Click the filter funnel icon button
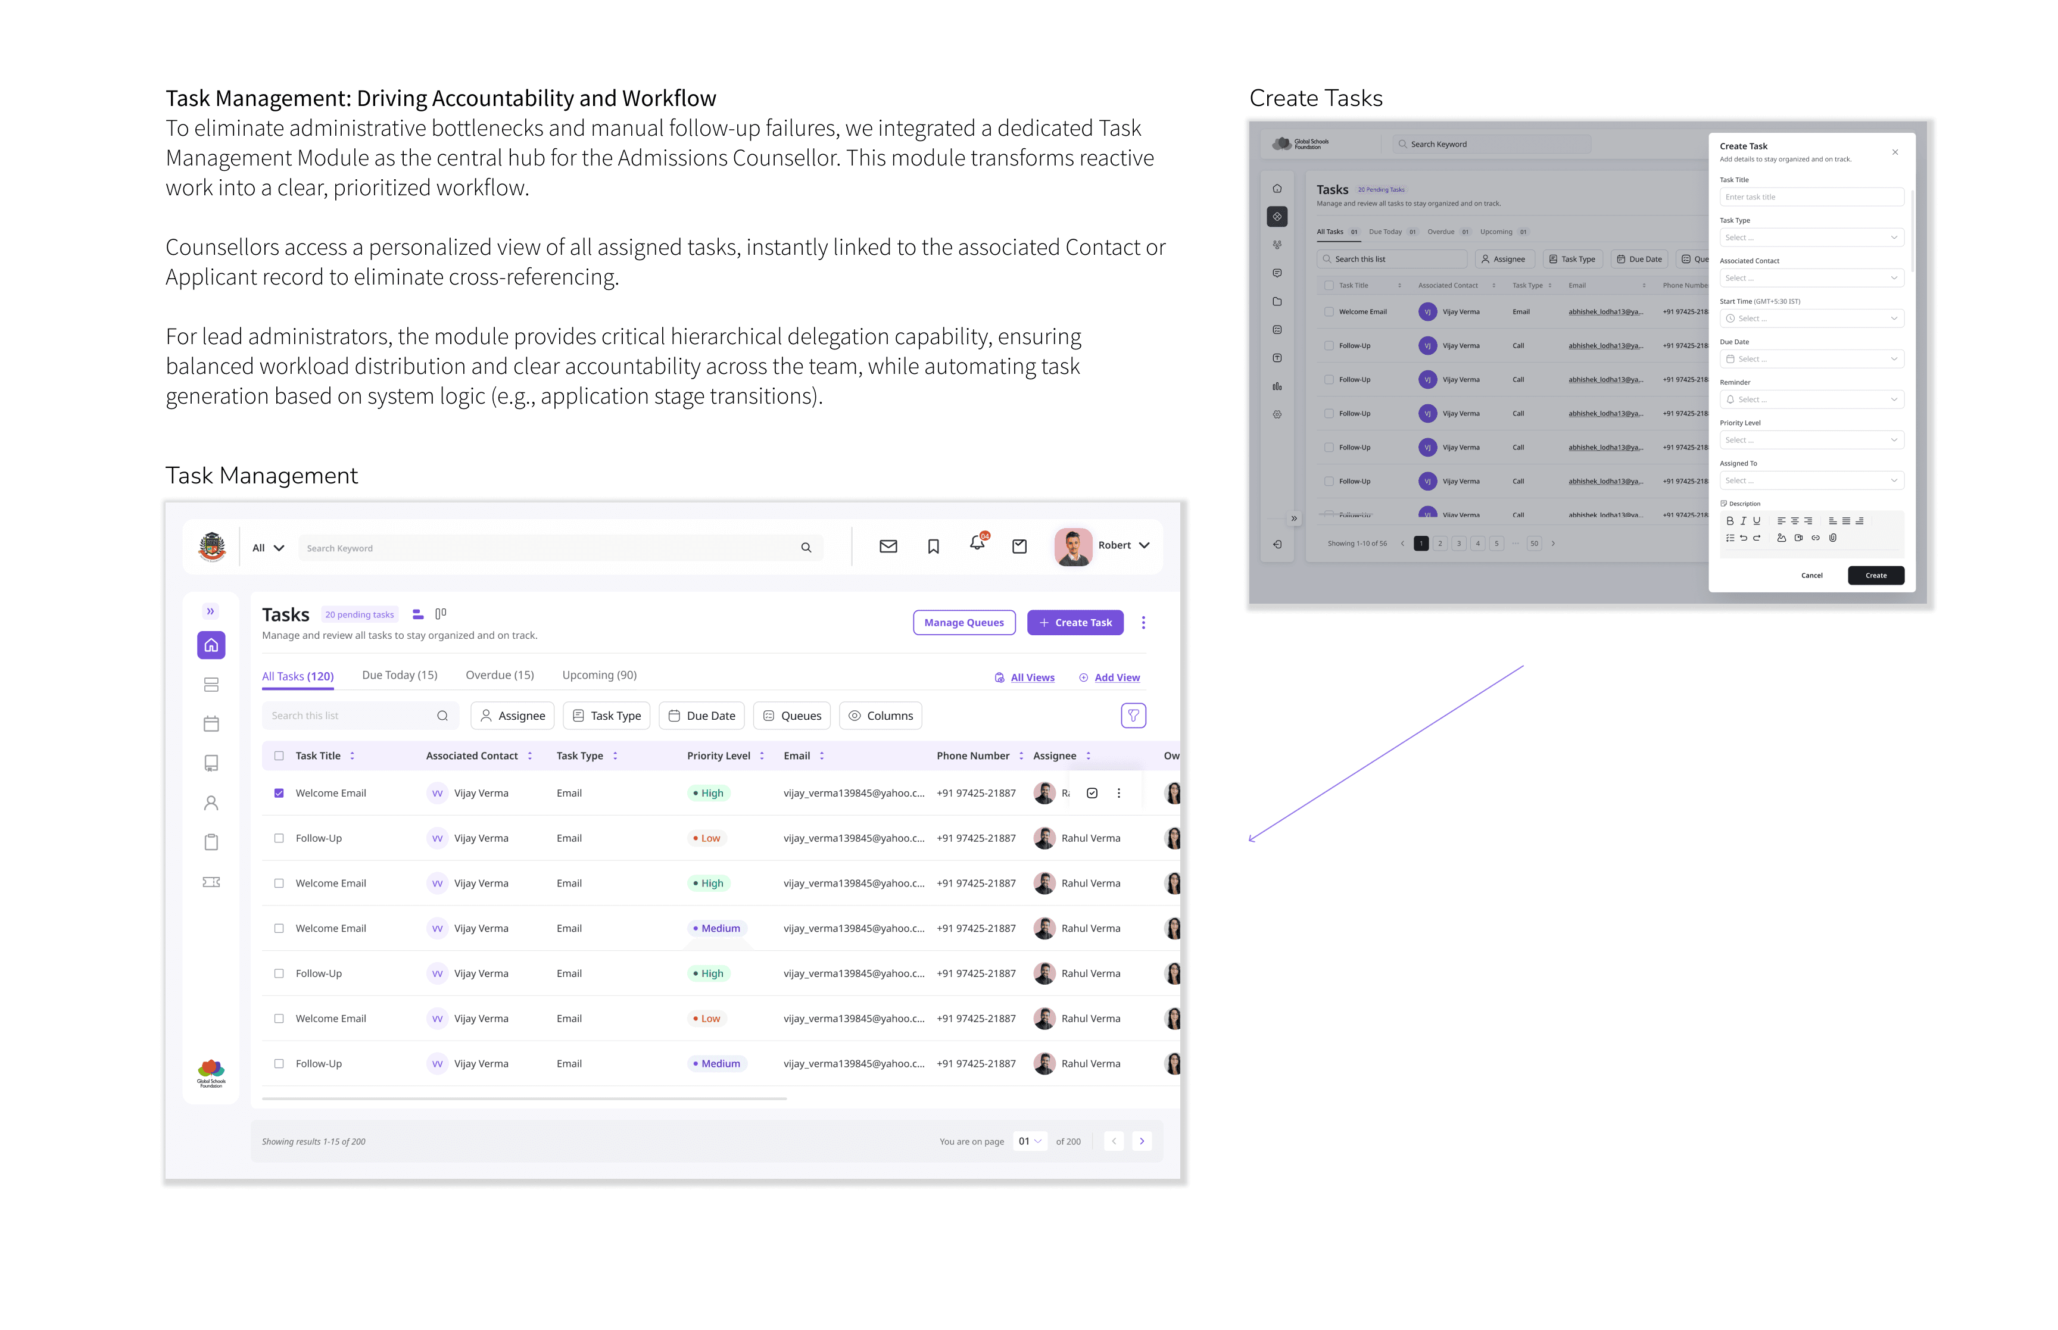The image size is (2058, 1330). click(1133, 715)
